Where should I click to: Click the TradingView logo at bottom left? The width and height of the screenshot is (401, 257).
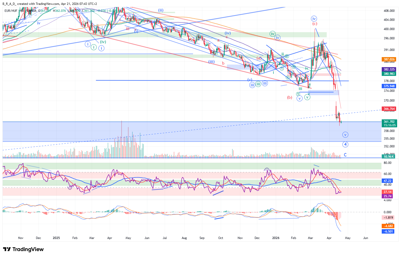[23, 249]
